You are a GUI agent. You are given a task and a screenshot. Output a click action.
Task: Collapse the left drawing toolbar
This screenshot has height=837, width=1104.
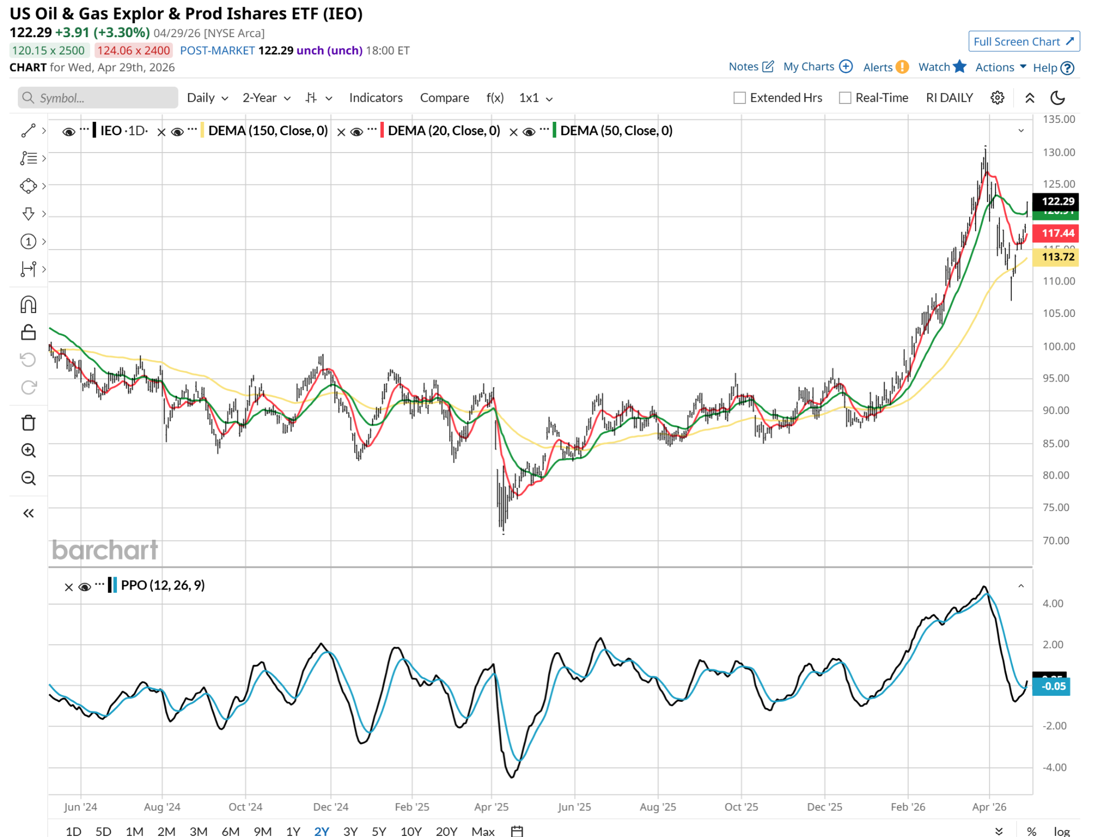click(x=28, y=513)
